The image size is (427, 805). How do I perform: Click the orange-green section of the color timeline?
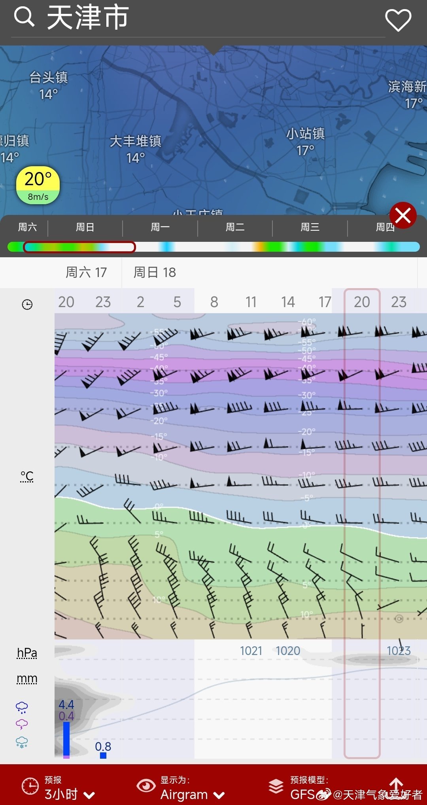click(271, 247)
